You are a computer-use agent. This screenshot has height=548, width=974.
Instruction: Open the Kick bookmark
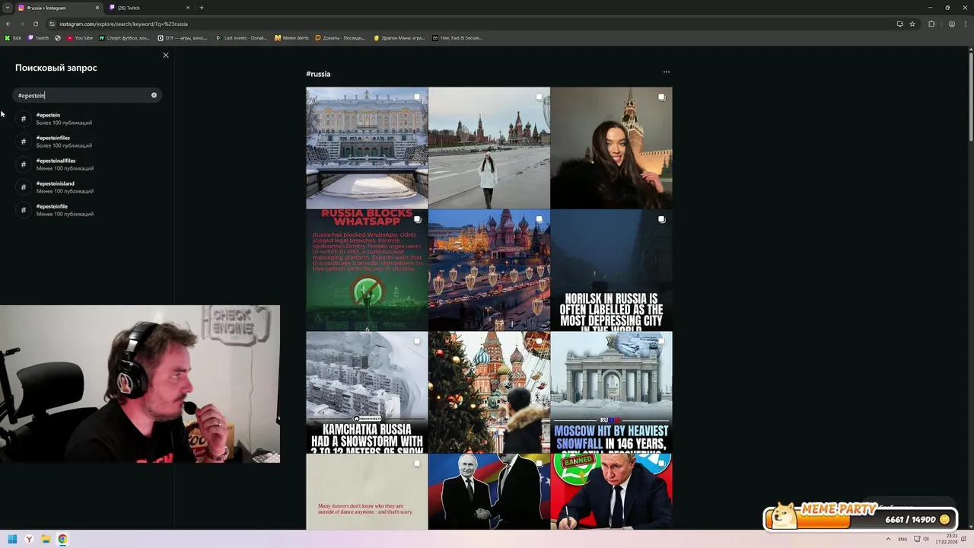14,37
